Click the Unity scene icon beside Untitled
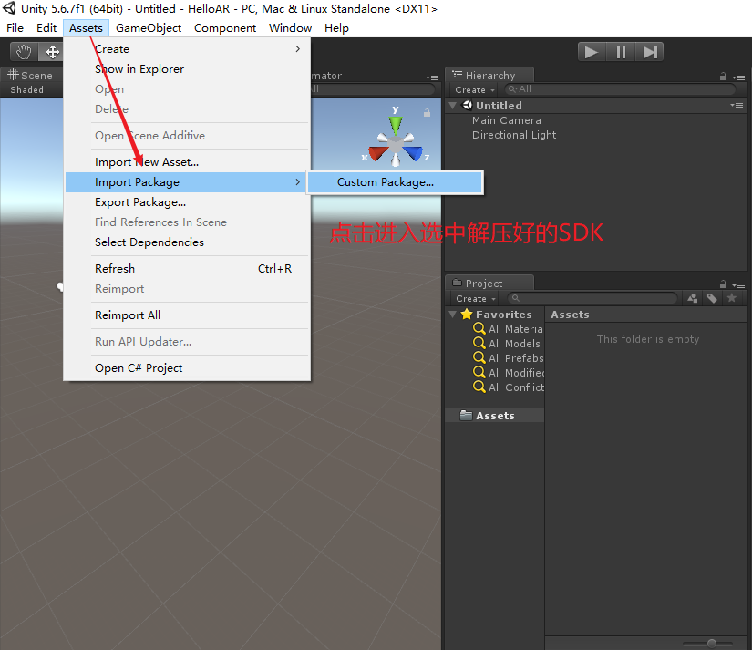 coord(467,105)
